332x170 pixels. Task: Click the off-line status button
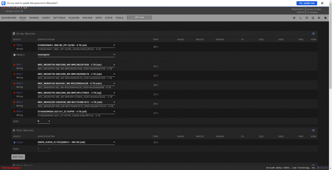pyautogui.click(x=139, y=18)
